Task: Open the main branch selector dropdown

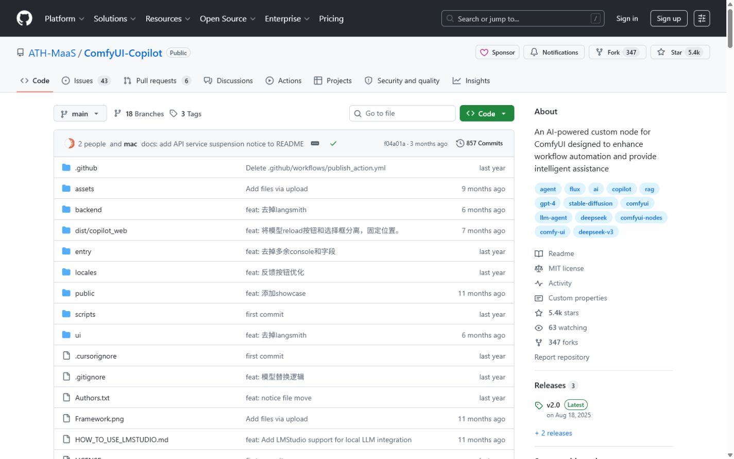Action: pyautogui.click(x=80, y=113)
